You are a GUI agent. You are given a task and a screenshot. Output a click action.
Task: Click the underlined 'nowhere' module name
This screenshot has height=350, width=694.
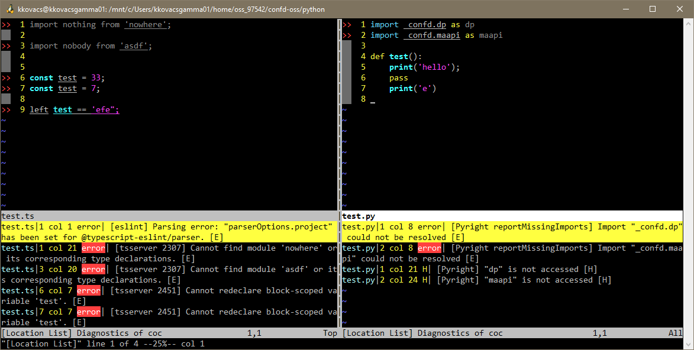[x=146, y=24]
